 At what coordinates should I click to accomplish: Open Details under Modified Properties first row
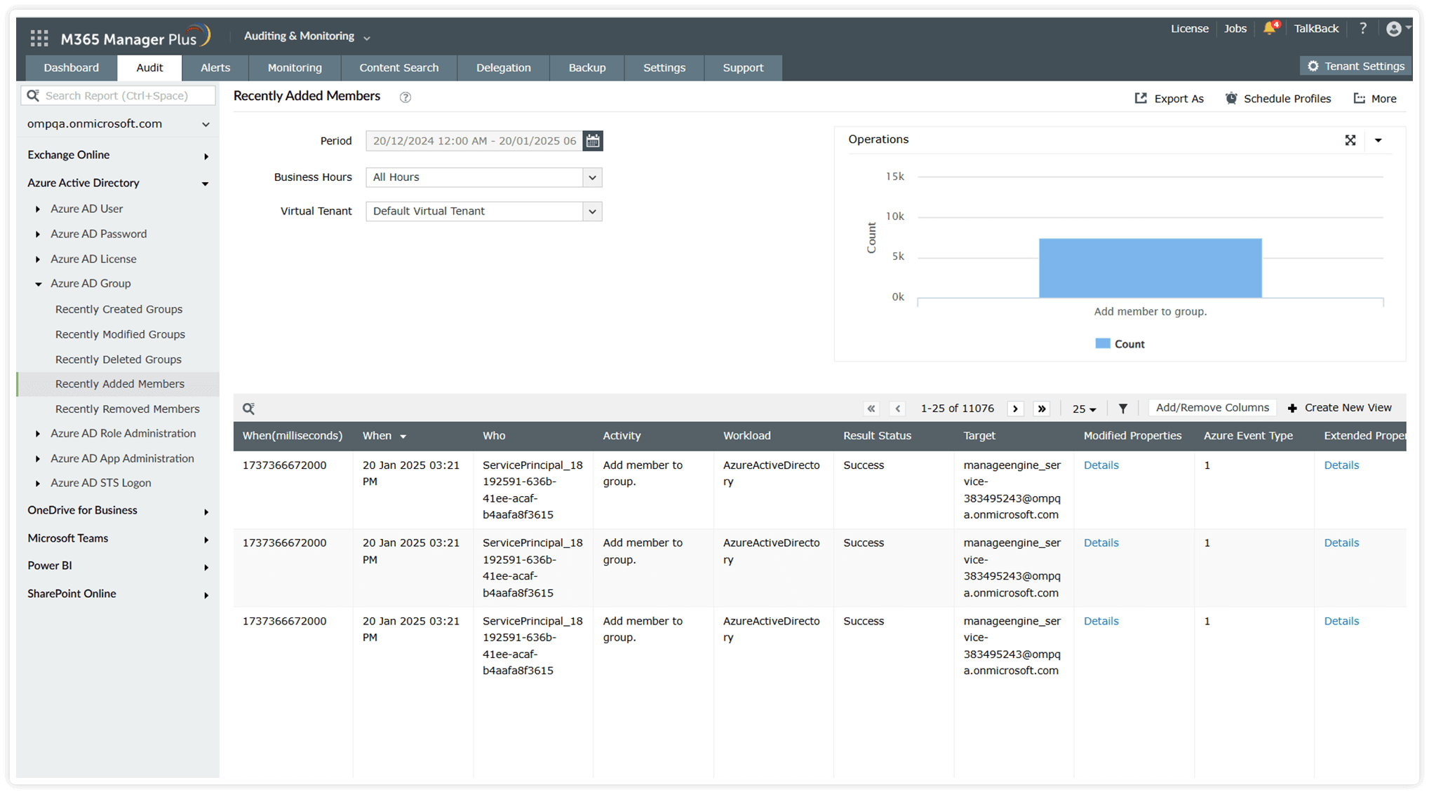tap(1101, 465)
